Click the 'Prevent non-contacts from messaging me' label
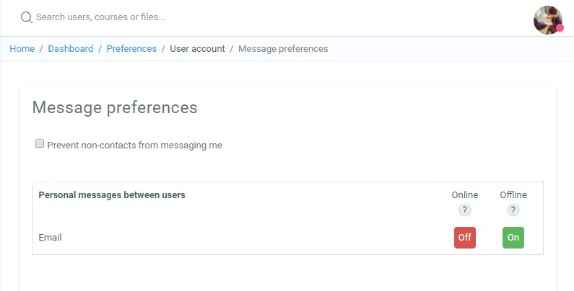Viewport: 574px width, 291px height. tap(135, 145)
